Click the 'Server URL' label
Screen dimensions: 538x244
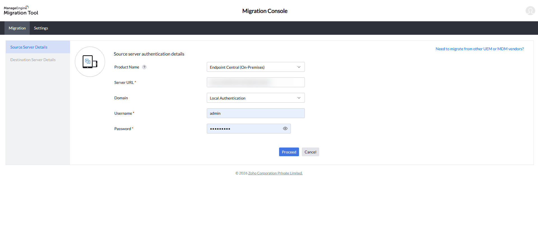pos(124,82)
